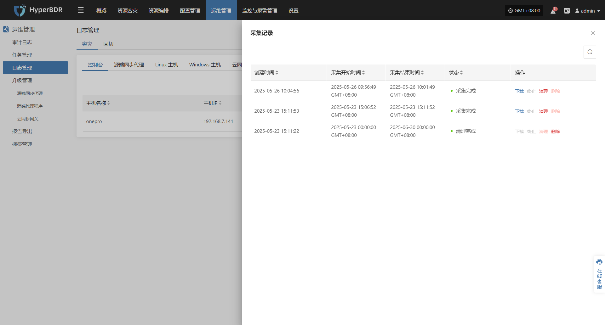Open the alert bell notifications icon
Screen dimensions: 605x325
point(553,11)
